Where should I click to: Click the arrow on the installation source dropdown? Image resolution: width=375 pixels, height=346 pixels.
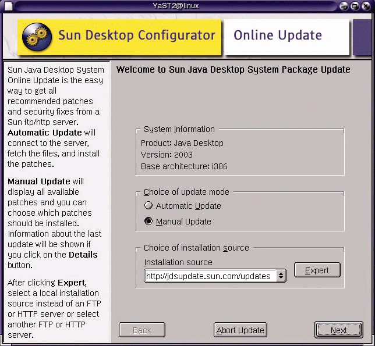281,276
